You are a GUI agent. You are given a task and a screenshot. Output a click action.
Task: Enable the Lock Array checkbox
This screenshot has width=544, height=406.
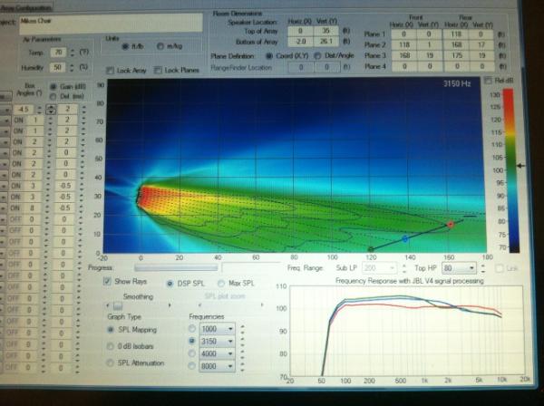click(x=110, y=71)
